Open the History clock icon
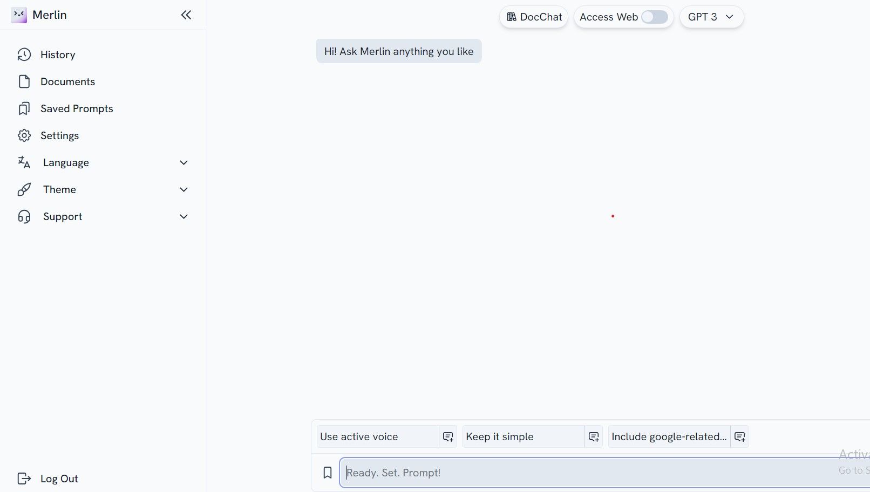 pos(24,54)
